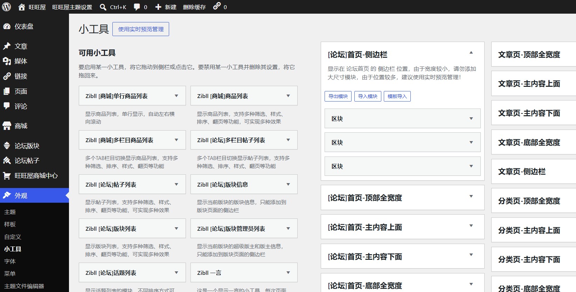Open the 字体 submenu item
Image resolution: width=576 pixels, height=292 pixels.
10,261
